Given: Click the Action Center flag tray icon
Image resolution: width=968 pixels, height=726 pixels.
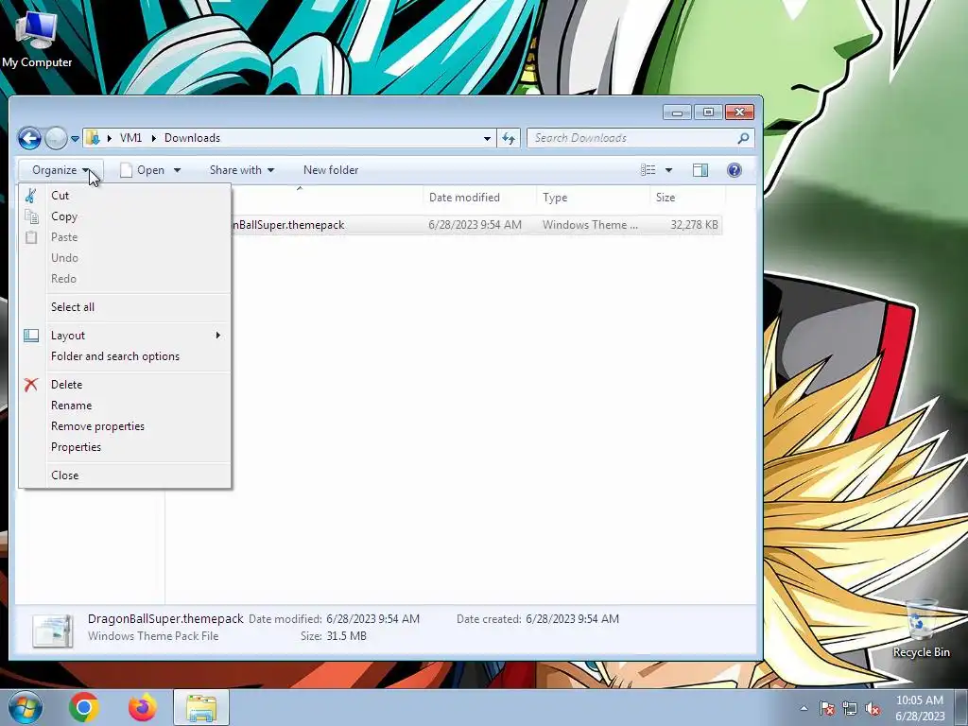Looking at the screenshot, I should [x=826, y=709].
